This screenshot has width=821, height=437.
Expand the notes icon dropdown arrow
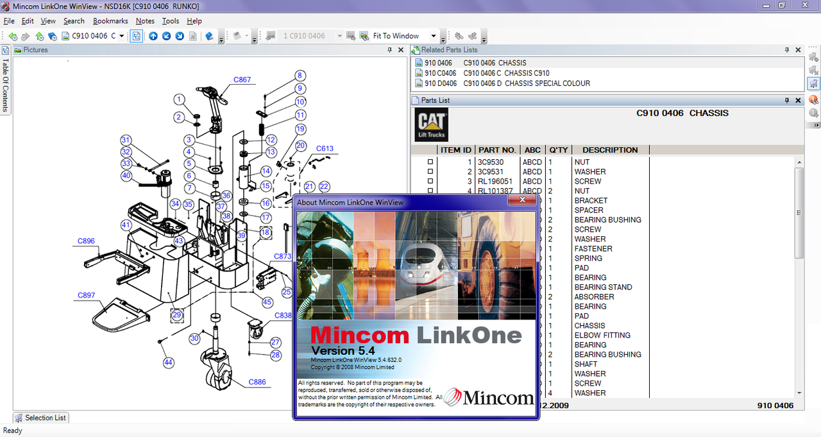[247, 36]
